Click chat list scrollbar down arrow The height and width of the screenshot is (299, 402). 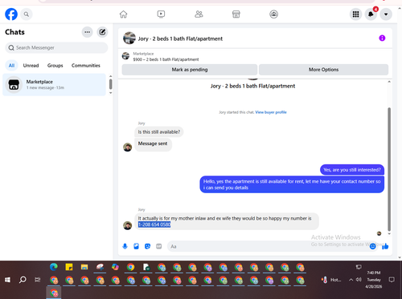[x=111, y=93]
